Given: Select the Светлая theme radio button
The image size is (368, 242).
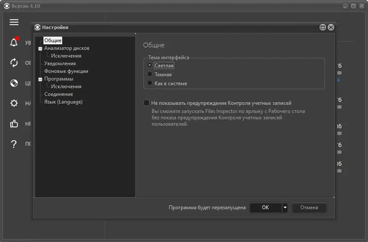Looking at the screenshot, I should (x=149, y=65).
